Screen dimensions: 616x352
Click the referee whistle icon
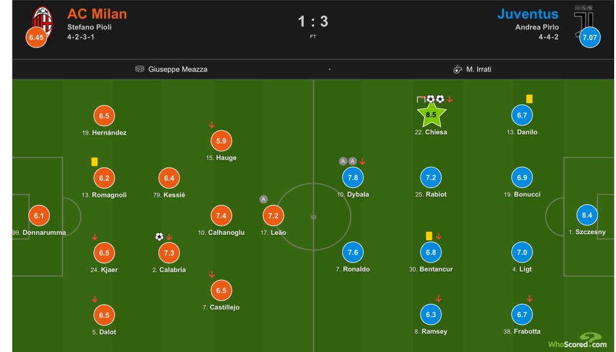(x=457, y=69)
